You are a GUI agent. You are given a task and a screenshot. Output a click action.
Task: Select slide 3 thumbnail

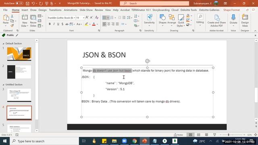point(19,95)
